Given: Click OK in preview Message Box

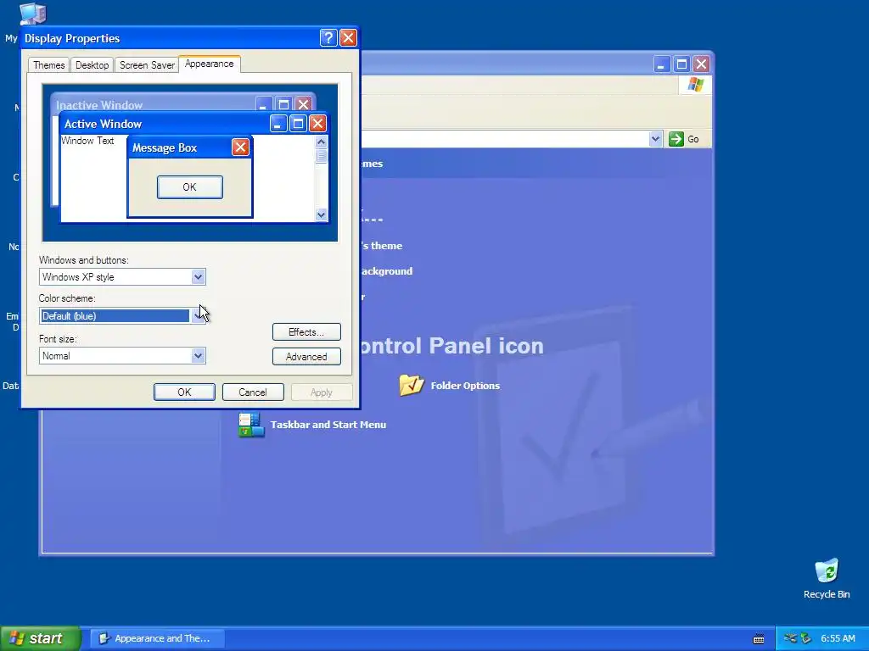Looking at the screenshot, I should coord(189,187).
